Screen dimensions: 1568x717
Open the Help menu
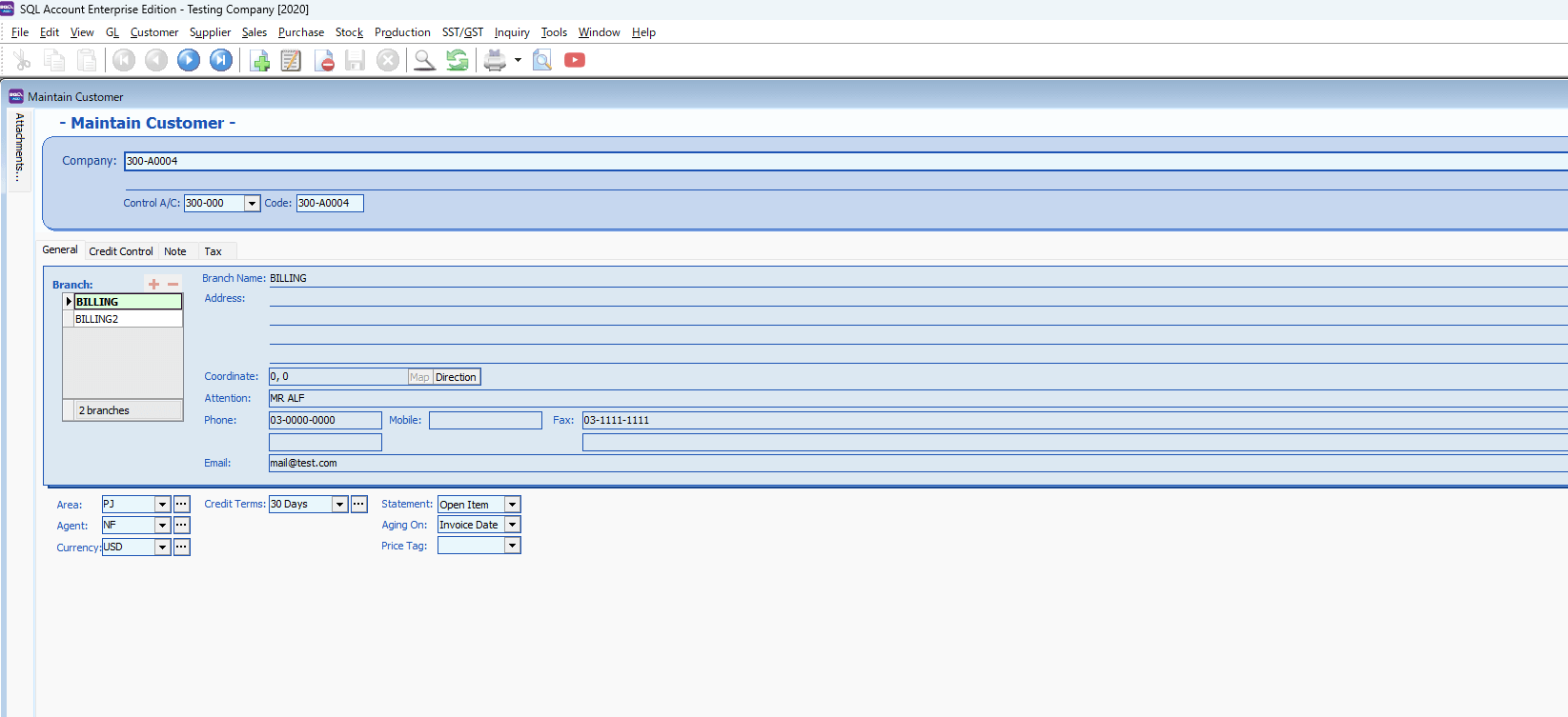(x=643, y=32)
